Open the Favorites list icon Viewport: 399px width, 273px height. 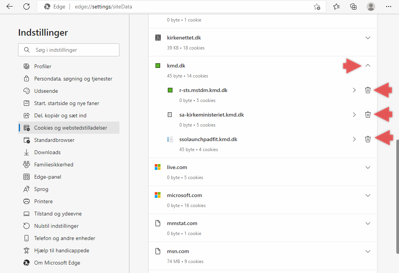coord(336,7)
